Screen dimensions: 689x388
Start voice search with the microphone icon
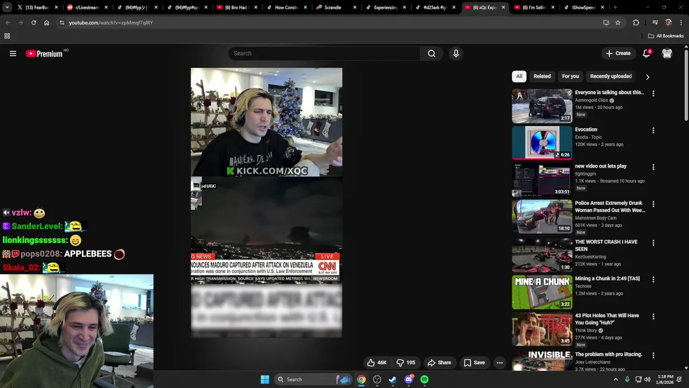456,53
